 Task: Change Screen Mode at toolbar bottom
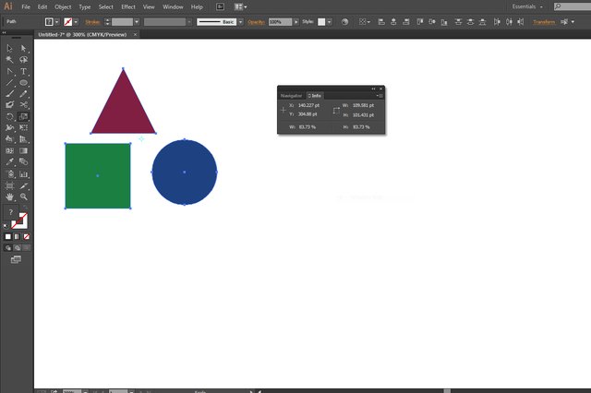click(x=16, y=259)
